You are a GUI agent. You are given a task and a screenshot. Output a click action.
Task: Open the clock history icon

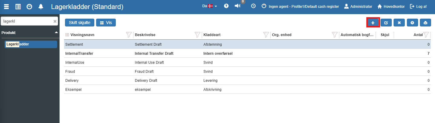pyautogui.click(x=253, y=6)
